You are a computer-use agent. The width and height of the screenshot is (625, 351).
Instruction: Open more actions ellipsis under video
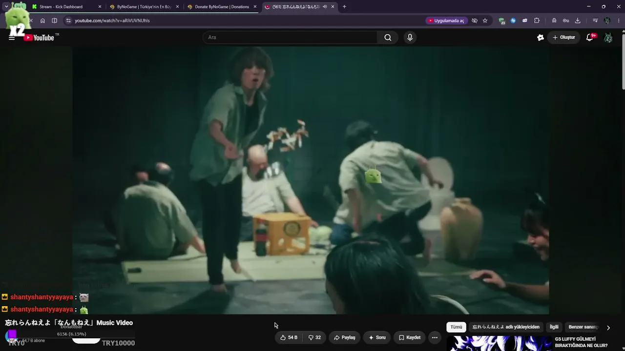click(435, 337)
